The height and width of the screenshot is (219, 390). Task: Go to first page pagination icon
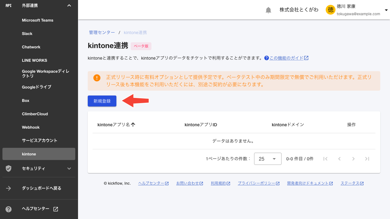tap(325, 159)
